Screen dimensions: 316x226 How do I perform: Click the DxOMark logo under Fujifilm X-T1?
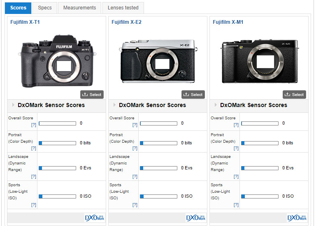tap(95, 218)
